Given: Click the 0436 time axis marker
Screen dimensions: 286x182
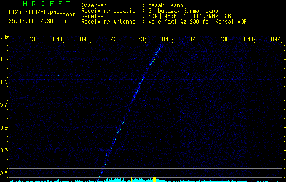Looking at the screenshot, I should 167,39.
